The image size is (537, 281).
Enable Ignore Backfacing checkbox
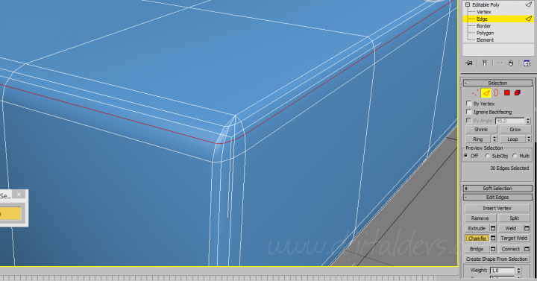click(x=469, y=112)
